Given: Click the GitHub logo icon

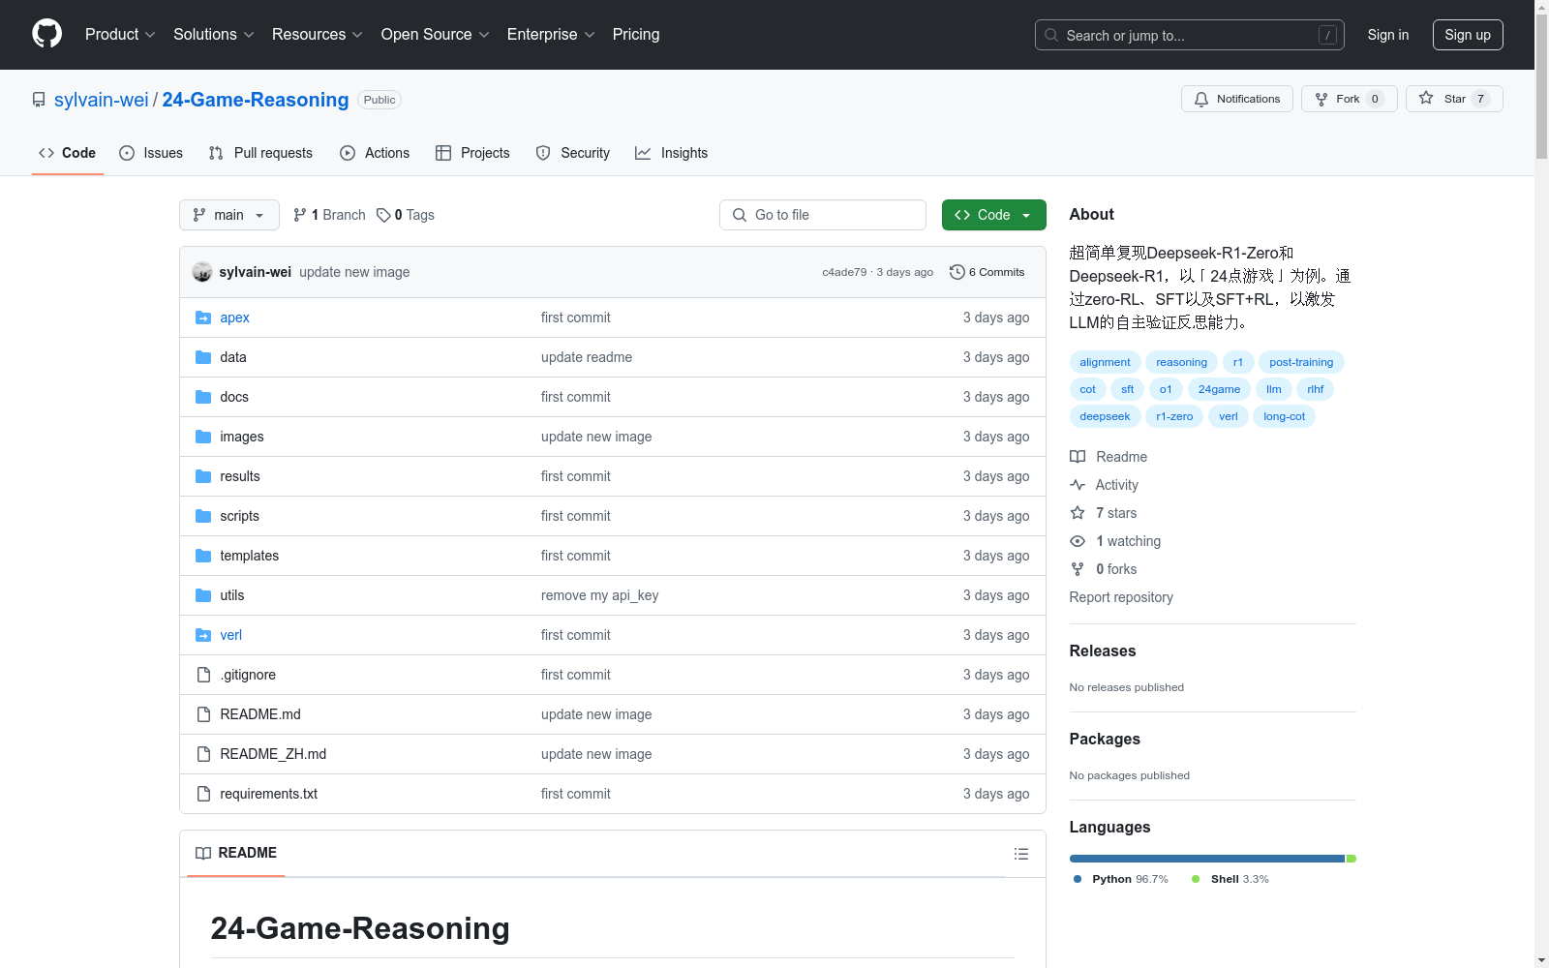Looking at the screenshot, I should [46, 34].
